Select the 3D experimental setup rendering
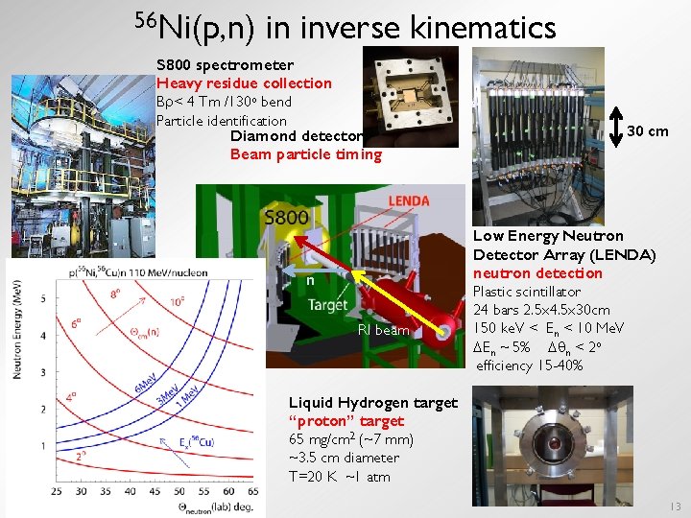 pos(330,276)
